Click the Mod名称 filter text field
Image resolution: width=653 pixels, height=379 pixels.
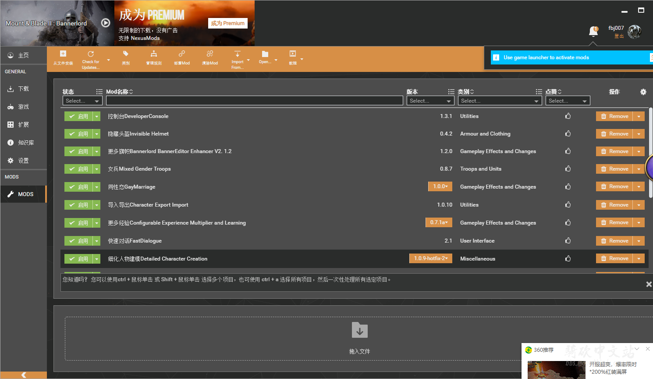255,101
